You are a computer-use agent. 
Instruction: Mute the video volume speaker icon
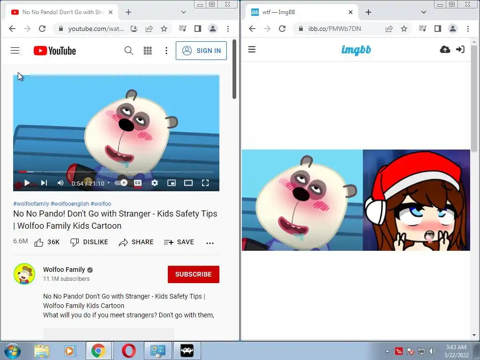(x=60, y=183)
